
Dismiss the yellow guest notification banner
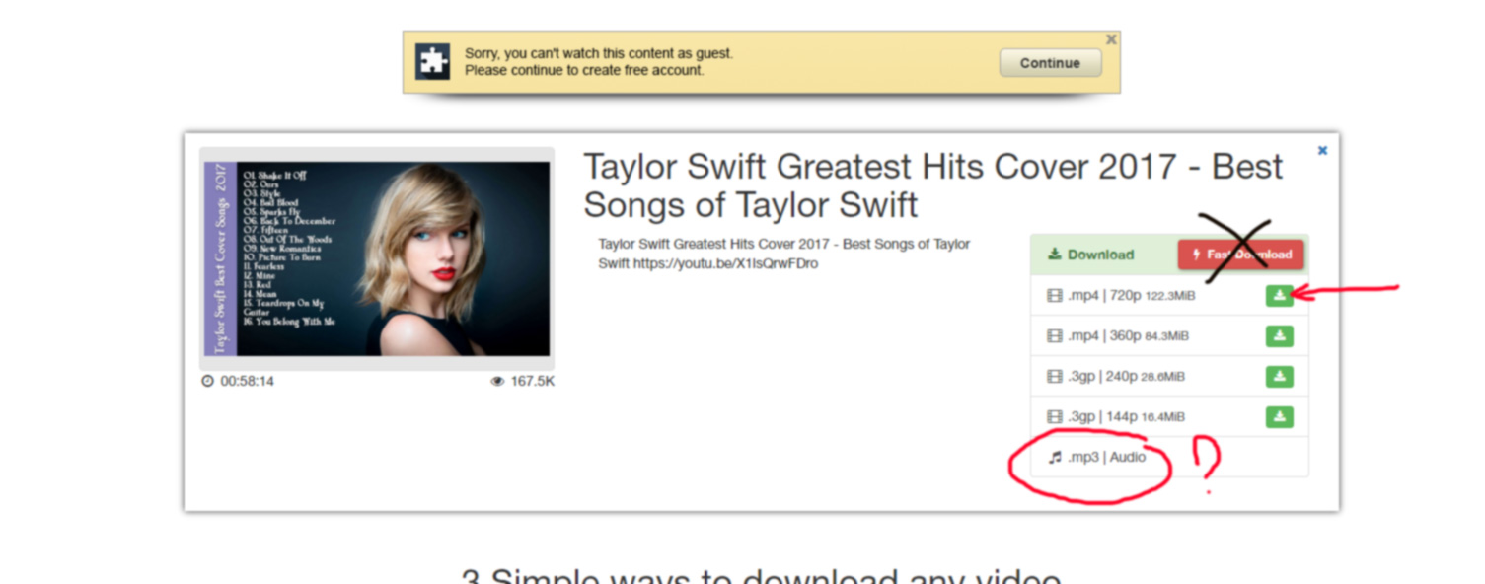(1111, 40)
